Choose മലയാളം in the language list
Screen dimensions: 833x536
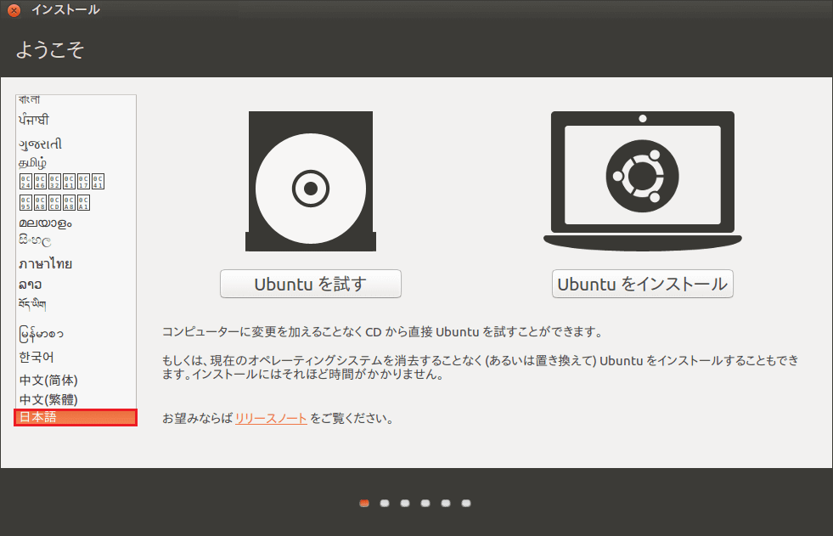pyautogui.click(x=45, y=223)
